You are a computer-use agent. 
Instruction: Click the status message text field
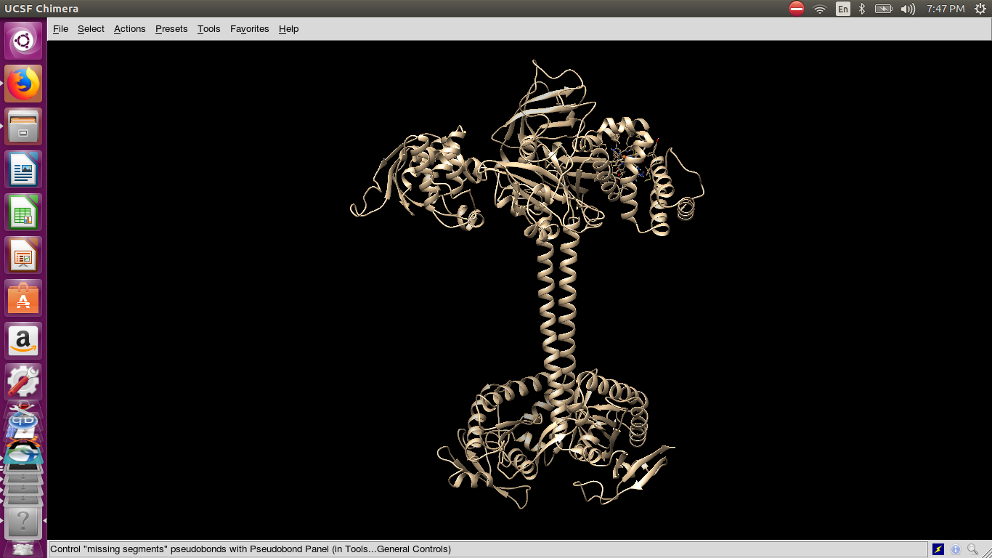487,549
